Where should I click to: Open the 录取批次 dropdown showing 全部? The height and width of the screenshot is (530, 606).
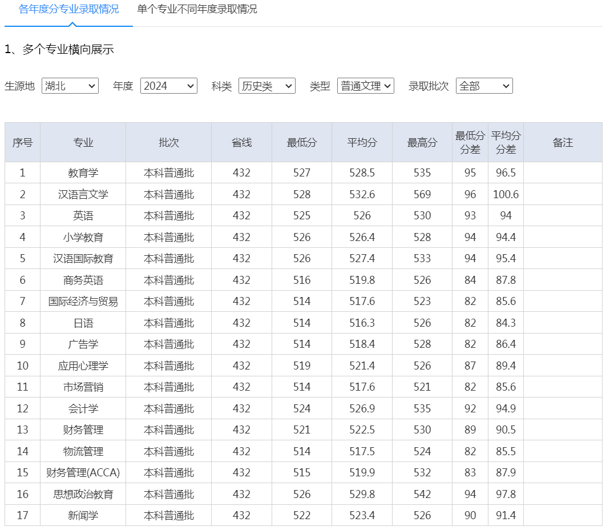point(484,86)
